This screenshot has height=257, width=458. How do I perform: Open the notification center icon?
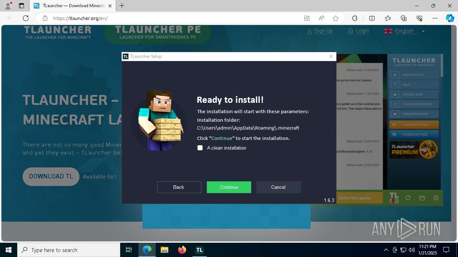coord(446,250)
